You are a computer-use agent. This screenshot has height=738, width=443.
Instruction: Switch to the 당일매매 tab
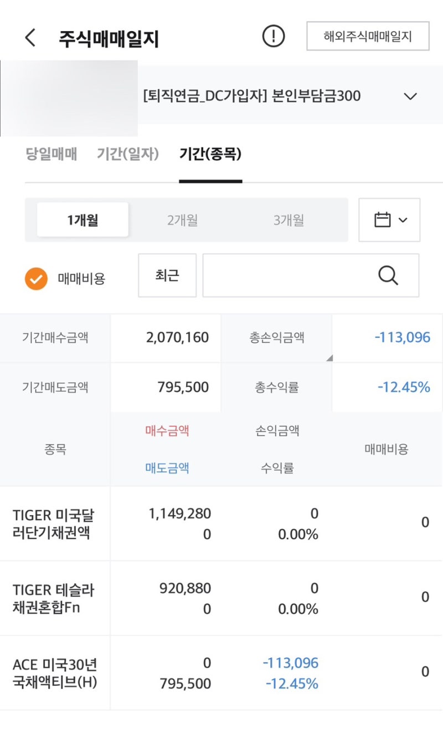pos(51,154)
